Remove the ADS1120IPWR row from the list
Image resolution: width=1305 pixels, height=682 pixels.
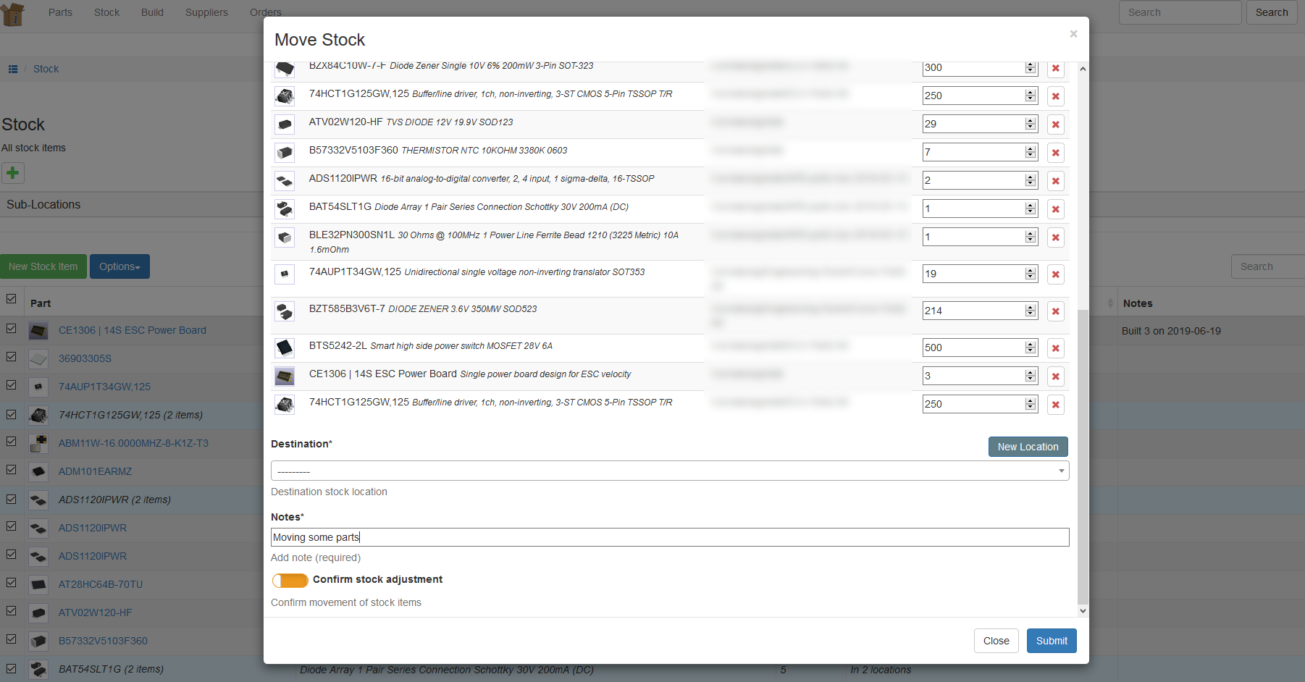(x=1055, y=181)
